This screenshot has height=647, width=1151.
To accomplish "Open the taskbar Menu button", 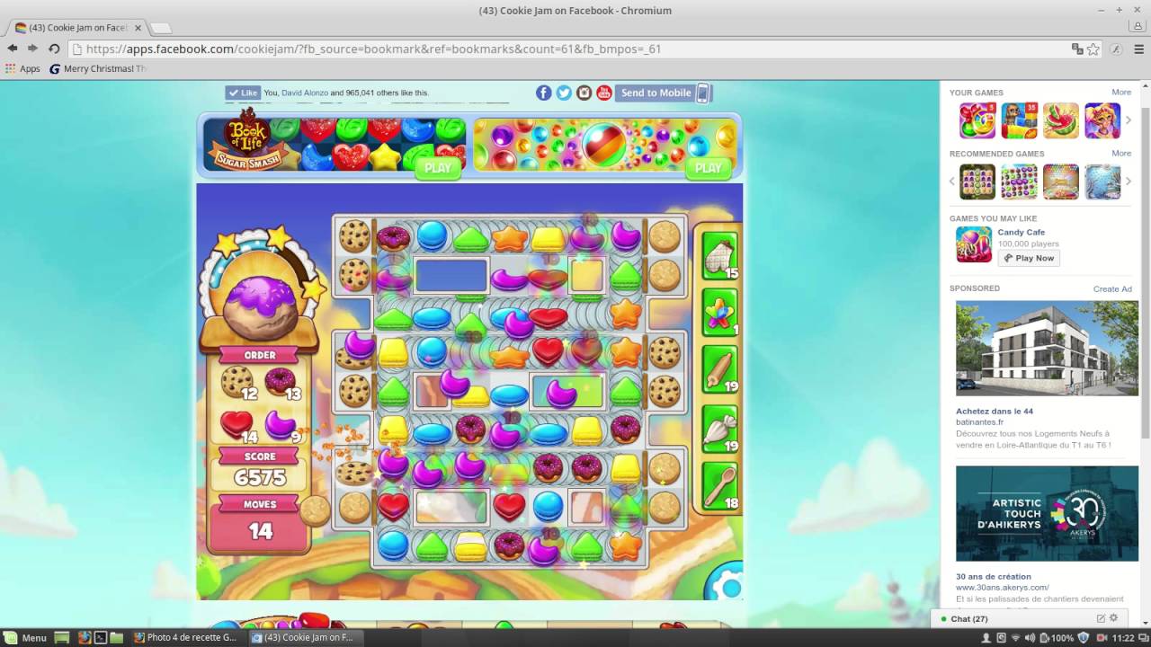I will [25, 637].
